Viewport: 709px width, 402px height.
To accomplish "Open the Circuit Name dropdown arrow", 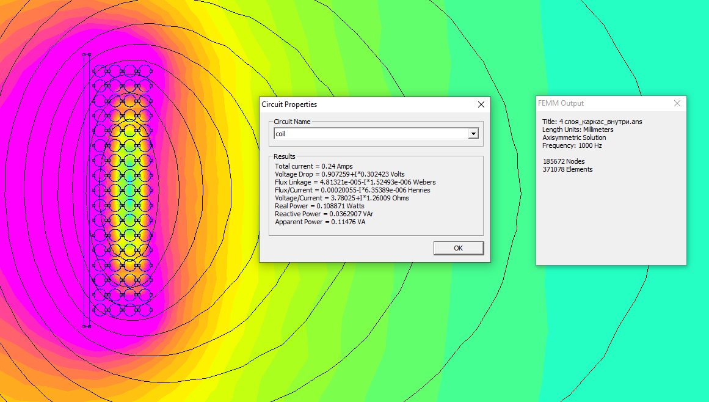I will [473, 133].
